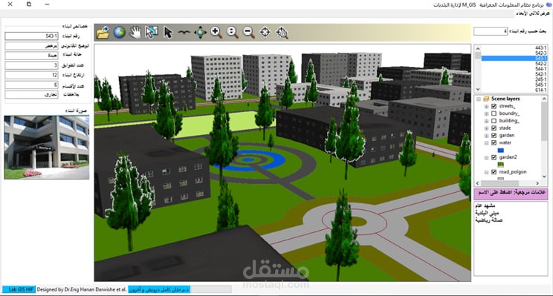The image size is (553, 296).
Task: Collapse the Scene layers root node
Action: click(479, 99)
